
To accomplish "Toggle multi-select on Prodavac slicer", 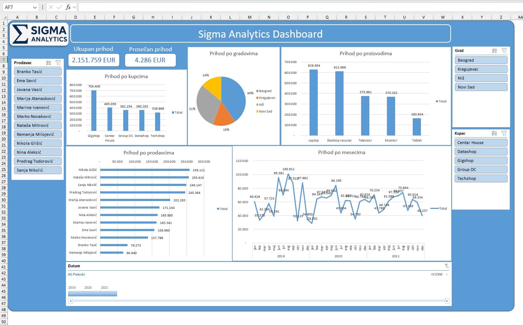I will pyautogui.click(x=49, y=63).
